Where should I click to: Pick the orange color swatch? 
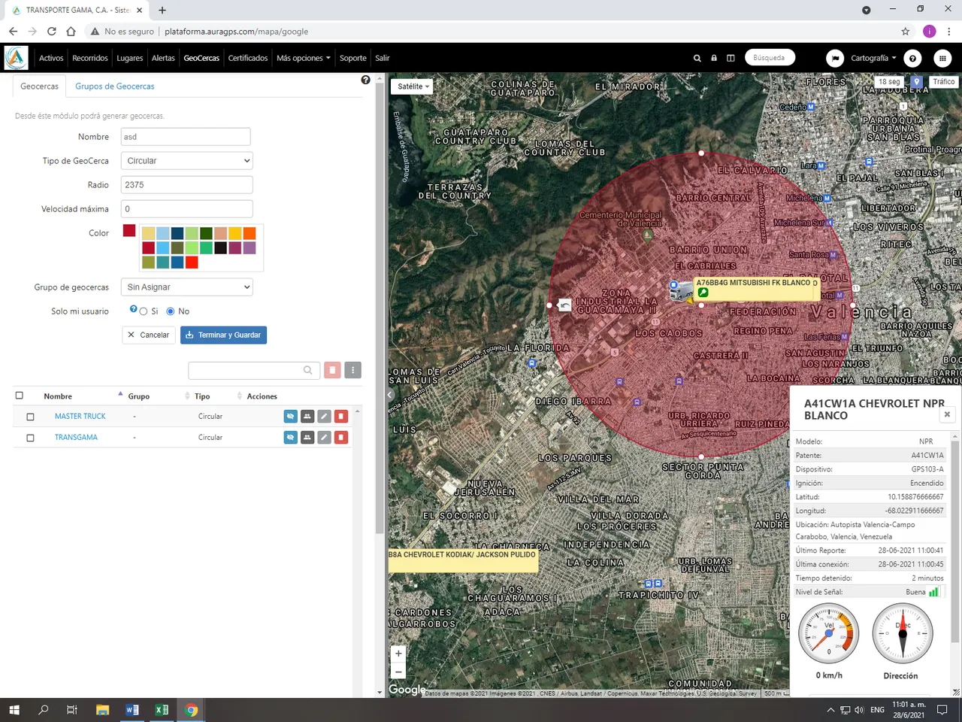tap(250, 233)
